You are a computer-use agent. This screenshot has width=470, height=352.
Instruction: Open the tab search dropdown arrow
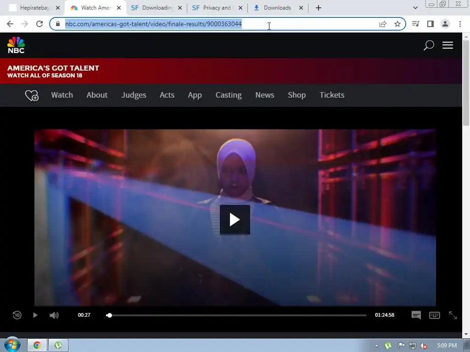415,8
